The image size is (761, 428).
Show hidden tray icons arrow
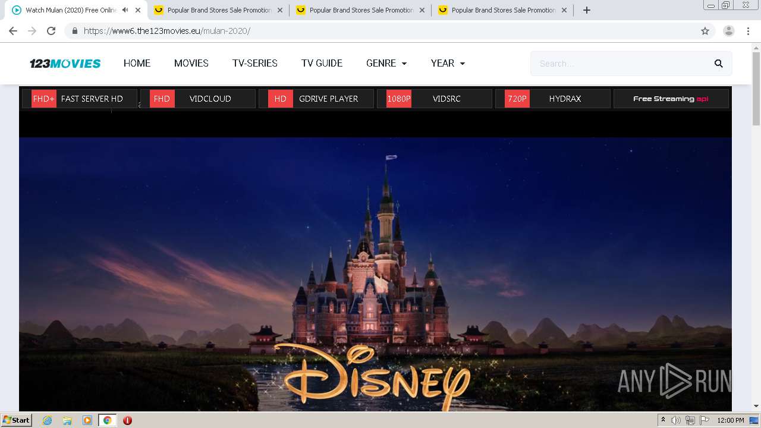click(x=663, y=420)
